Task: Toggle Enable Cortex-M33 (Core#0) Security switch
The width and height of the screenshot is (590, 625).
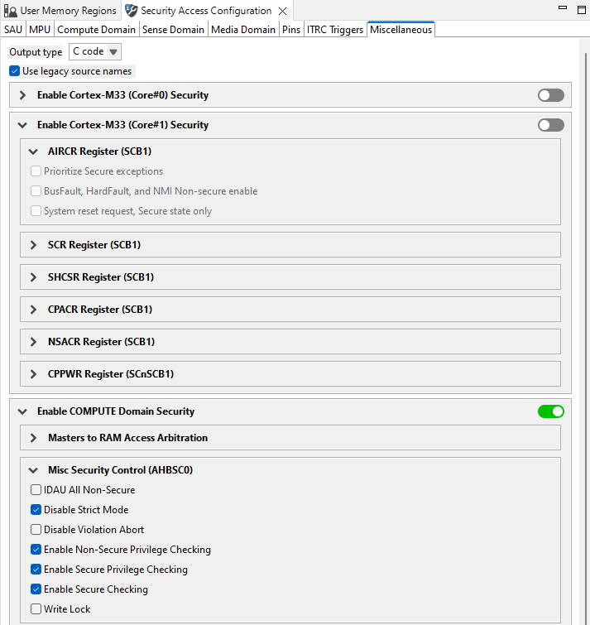Action: pyautogui.click(x=550, y=95)
